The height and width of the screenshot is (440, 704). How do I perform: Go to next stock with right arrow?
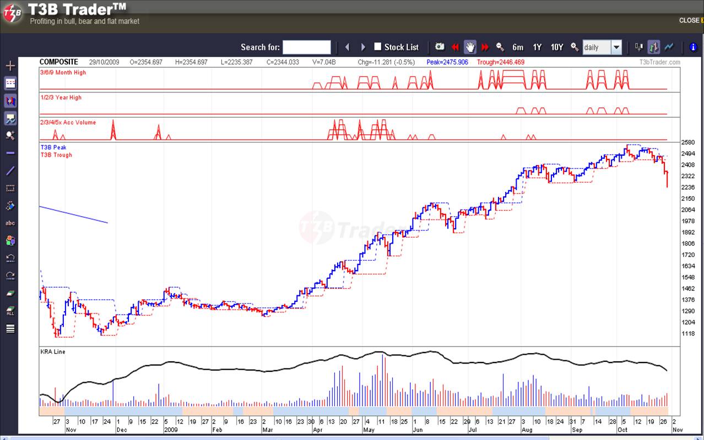click(x=363, y=47)
